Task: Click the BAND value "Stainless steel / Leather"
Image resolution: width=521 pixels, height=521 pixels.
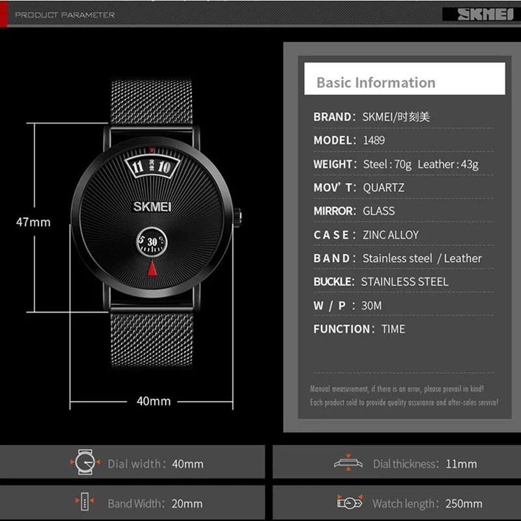Action: click(422, 259)
